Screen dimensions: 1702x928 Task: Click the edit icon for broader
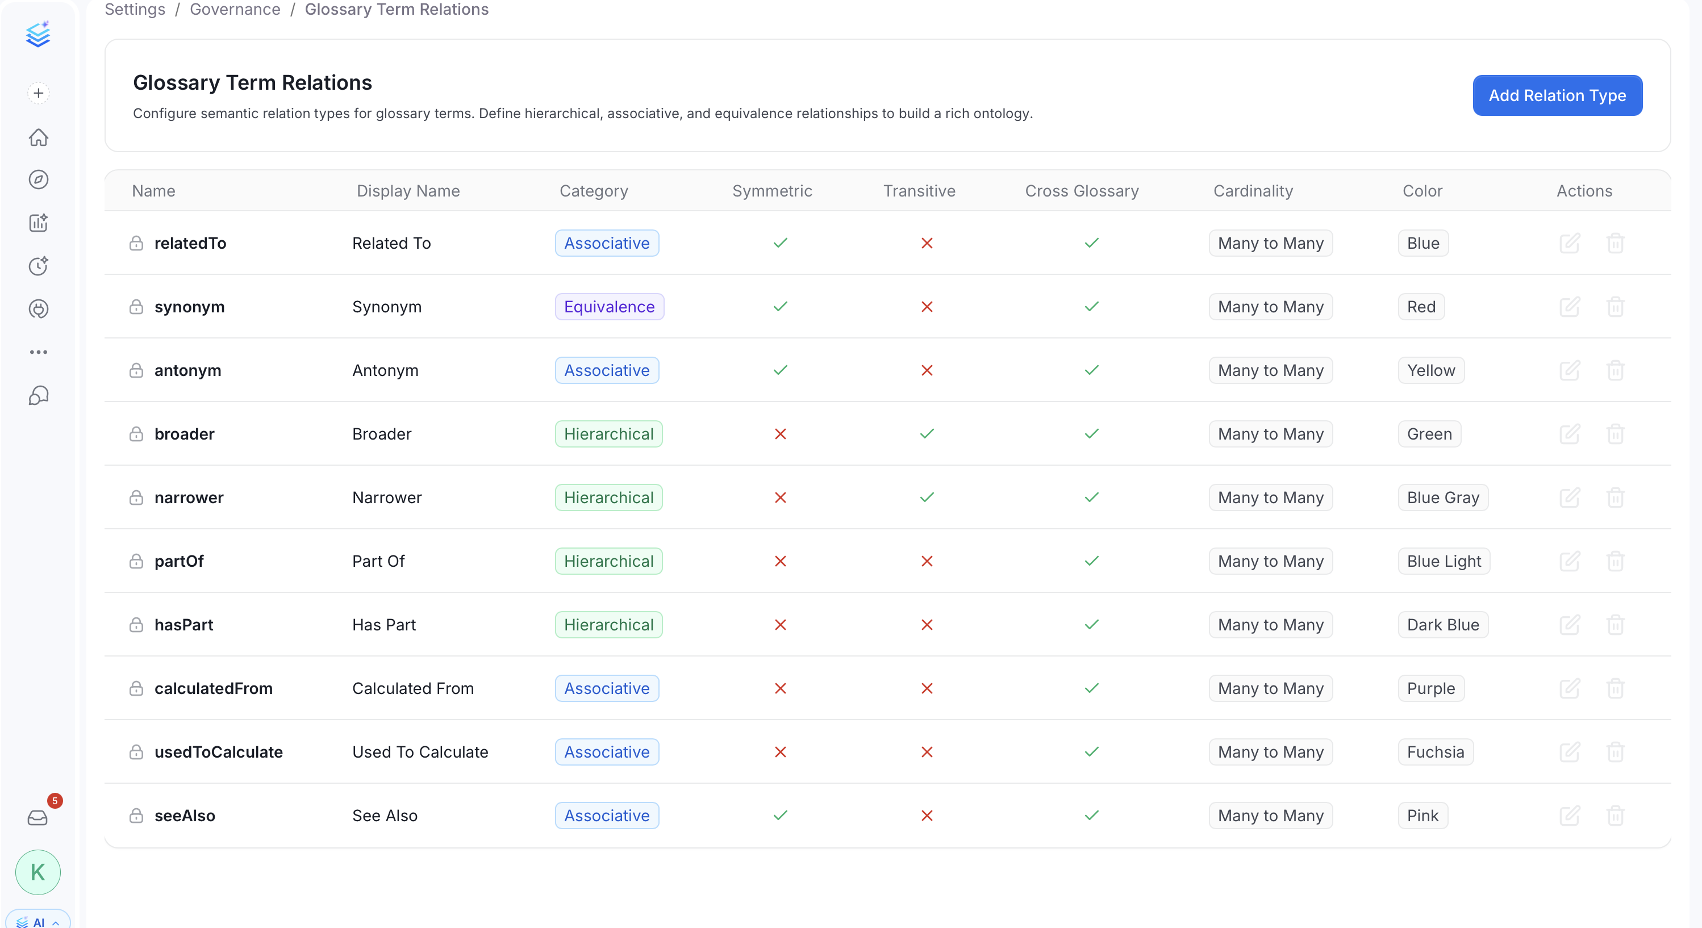coord(1570,434)
